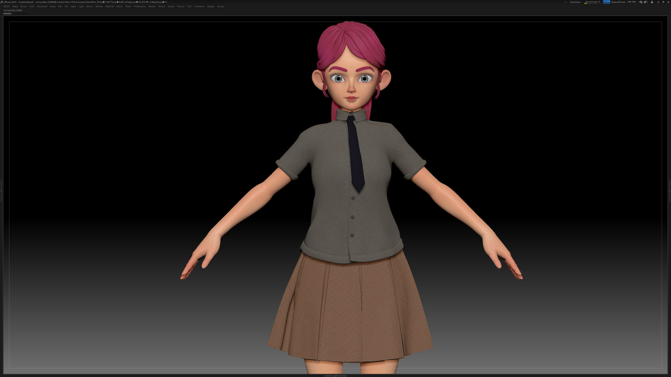This screenshot has width=671, height=377.
Task: Click the left tray-scroll arrow icon beside DefaultZScript
Action: 629,2
